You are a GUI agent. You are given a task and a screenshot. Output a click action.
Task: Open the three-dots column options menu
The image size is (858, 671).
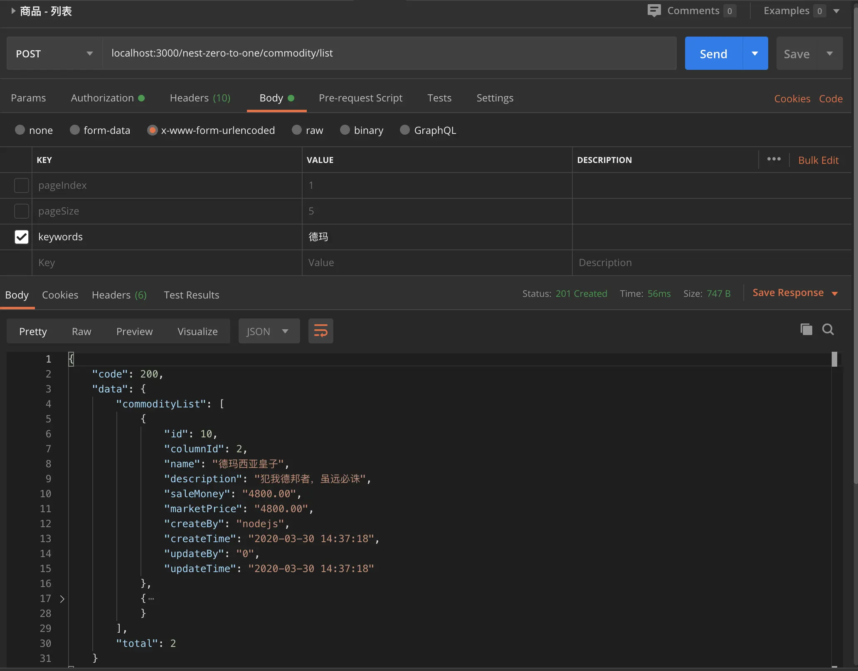[774, 159]
